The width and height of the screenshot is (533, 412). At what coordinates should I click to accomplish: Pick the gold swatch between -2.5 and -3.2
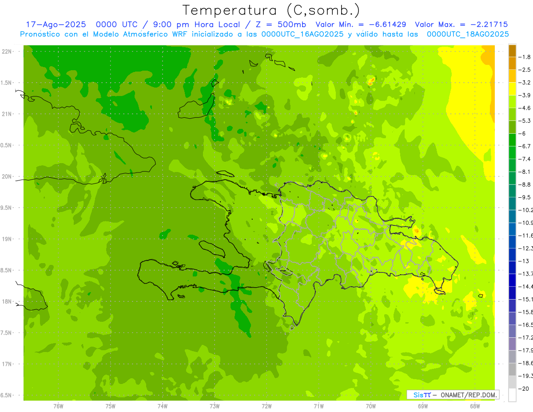tap(512, 76)
